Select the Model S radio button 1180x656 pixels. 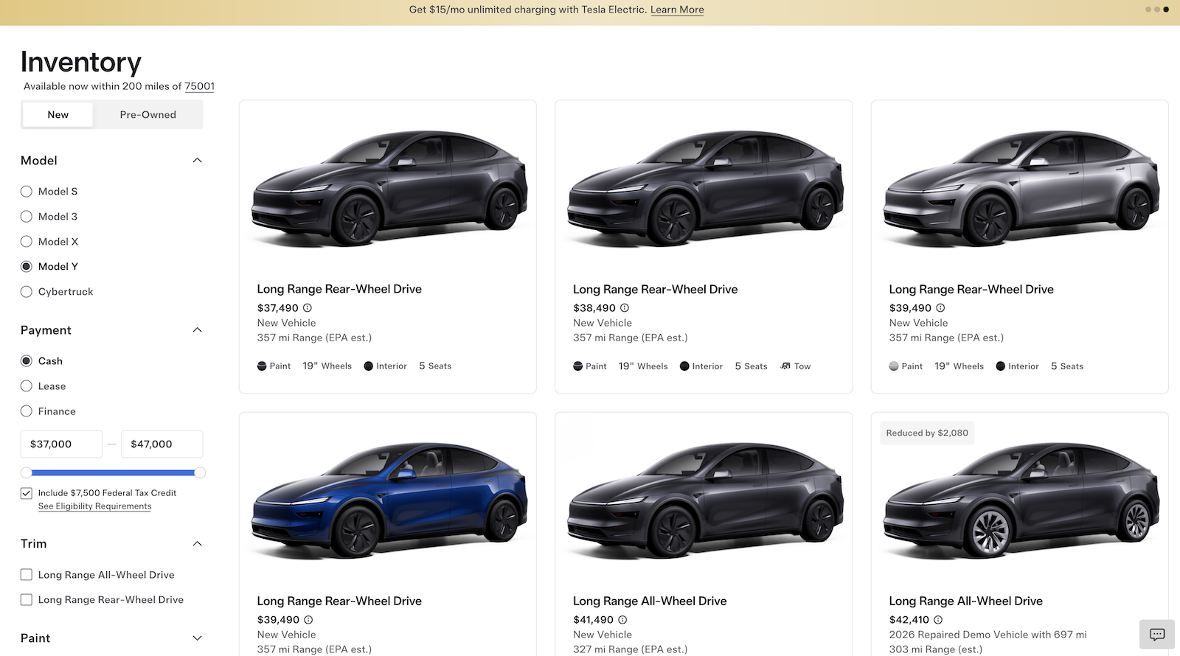tap(27, 192)
